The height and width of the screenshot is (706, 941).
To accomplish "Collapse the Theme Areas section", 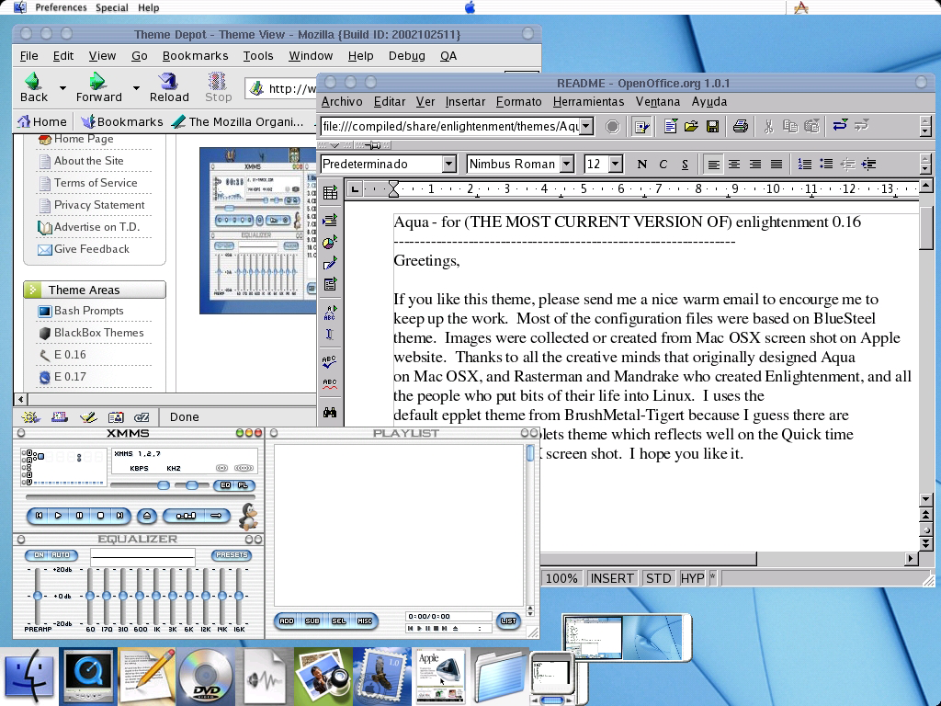I will point(32,290).
